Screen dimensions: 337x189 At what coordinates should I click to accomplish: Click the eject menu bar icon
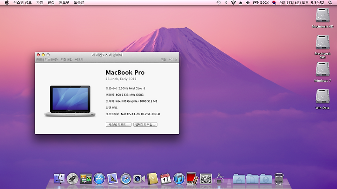[x=241, y=3]
